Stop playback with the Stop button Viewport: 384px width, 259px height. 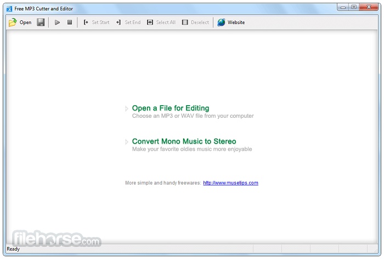pos(70,22)
